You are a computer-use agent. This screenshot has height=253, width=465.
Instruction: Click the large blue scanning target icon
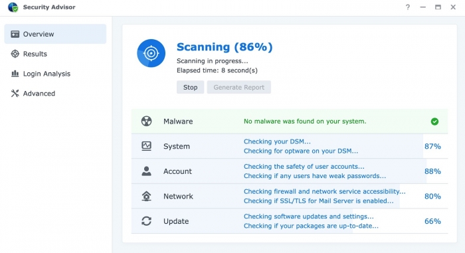[x=151, y=53]
